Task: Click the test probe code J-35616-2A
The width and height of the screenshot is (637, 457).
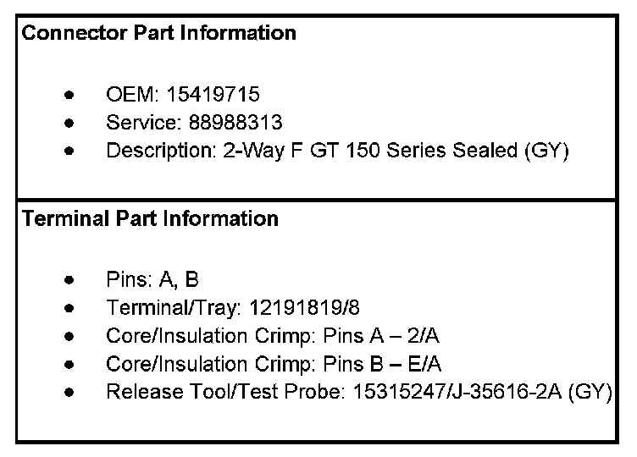Action: [508, 393]
